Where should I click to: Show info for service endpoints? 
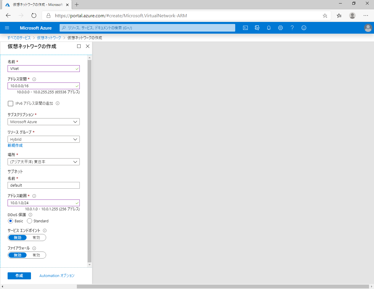pos(45,230)
